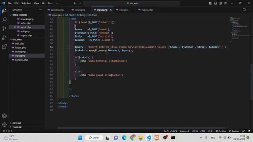Click the Explorer more actions ellipsis
Image resolution: width=253 pixels, height=142 pixels.
tap(40, 10)
